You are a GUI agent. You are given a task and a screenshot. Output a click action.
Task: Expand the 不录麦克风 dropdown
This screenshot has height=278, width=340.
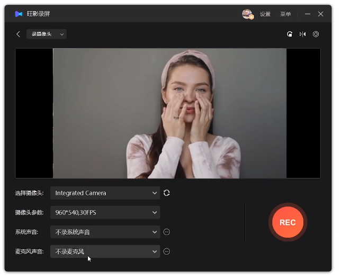[105, 252]
